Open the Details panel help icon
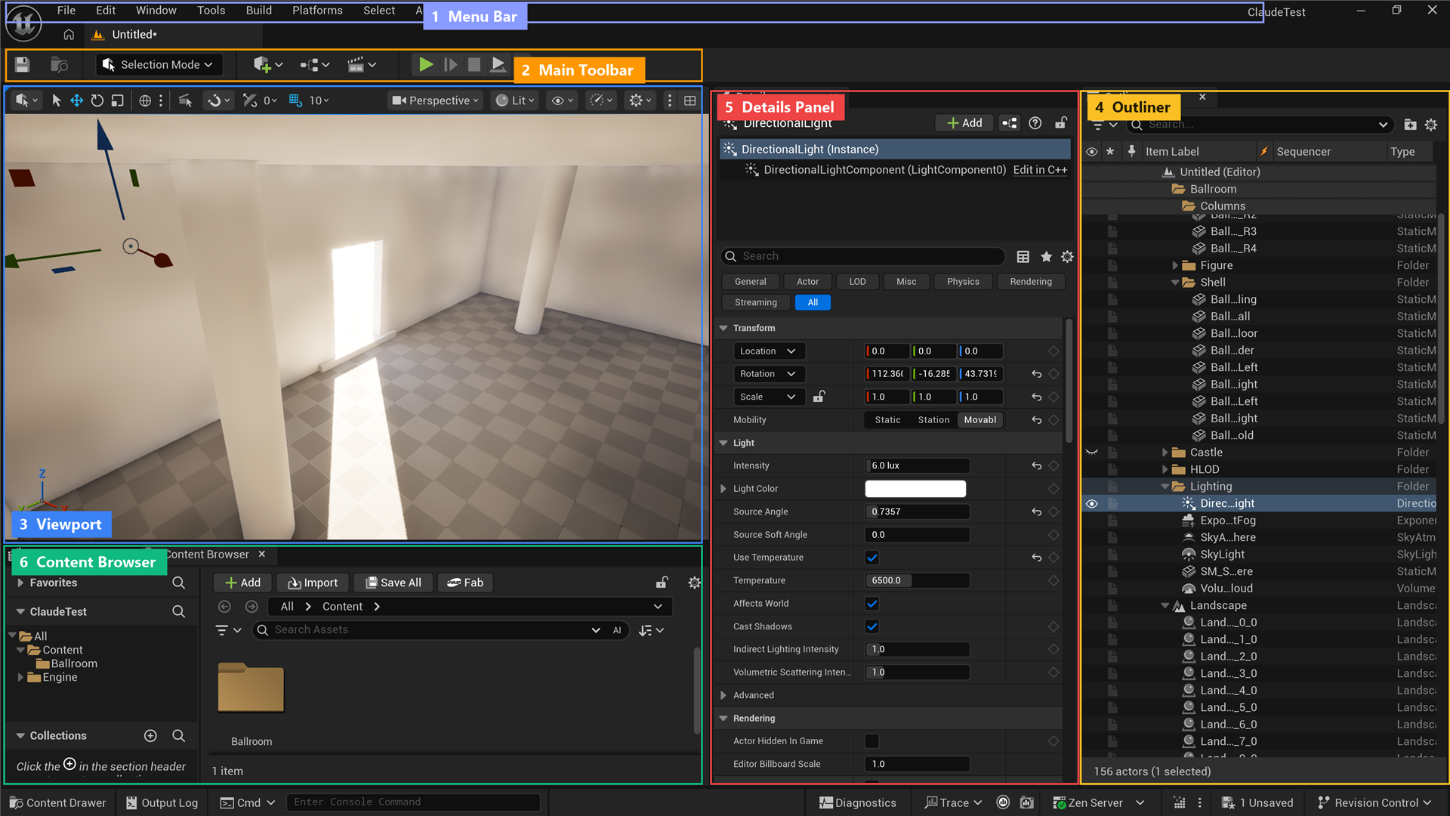 1035,123
